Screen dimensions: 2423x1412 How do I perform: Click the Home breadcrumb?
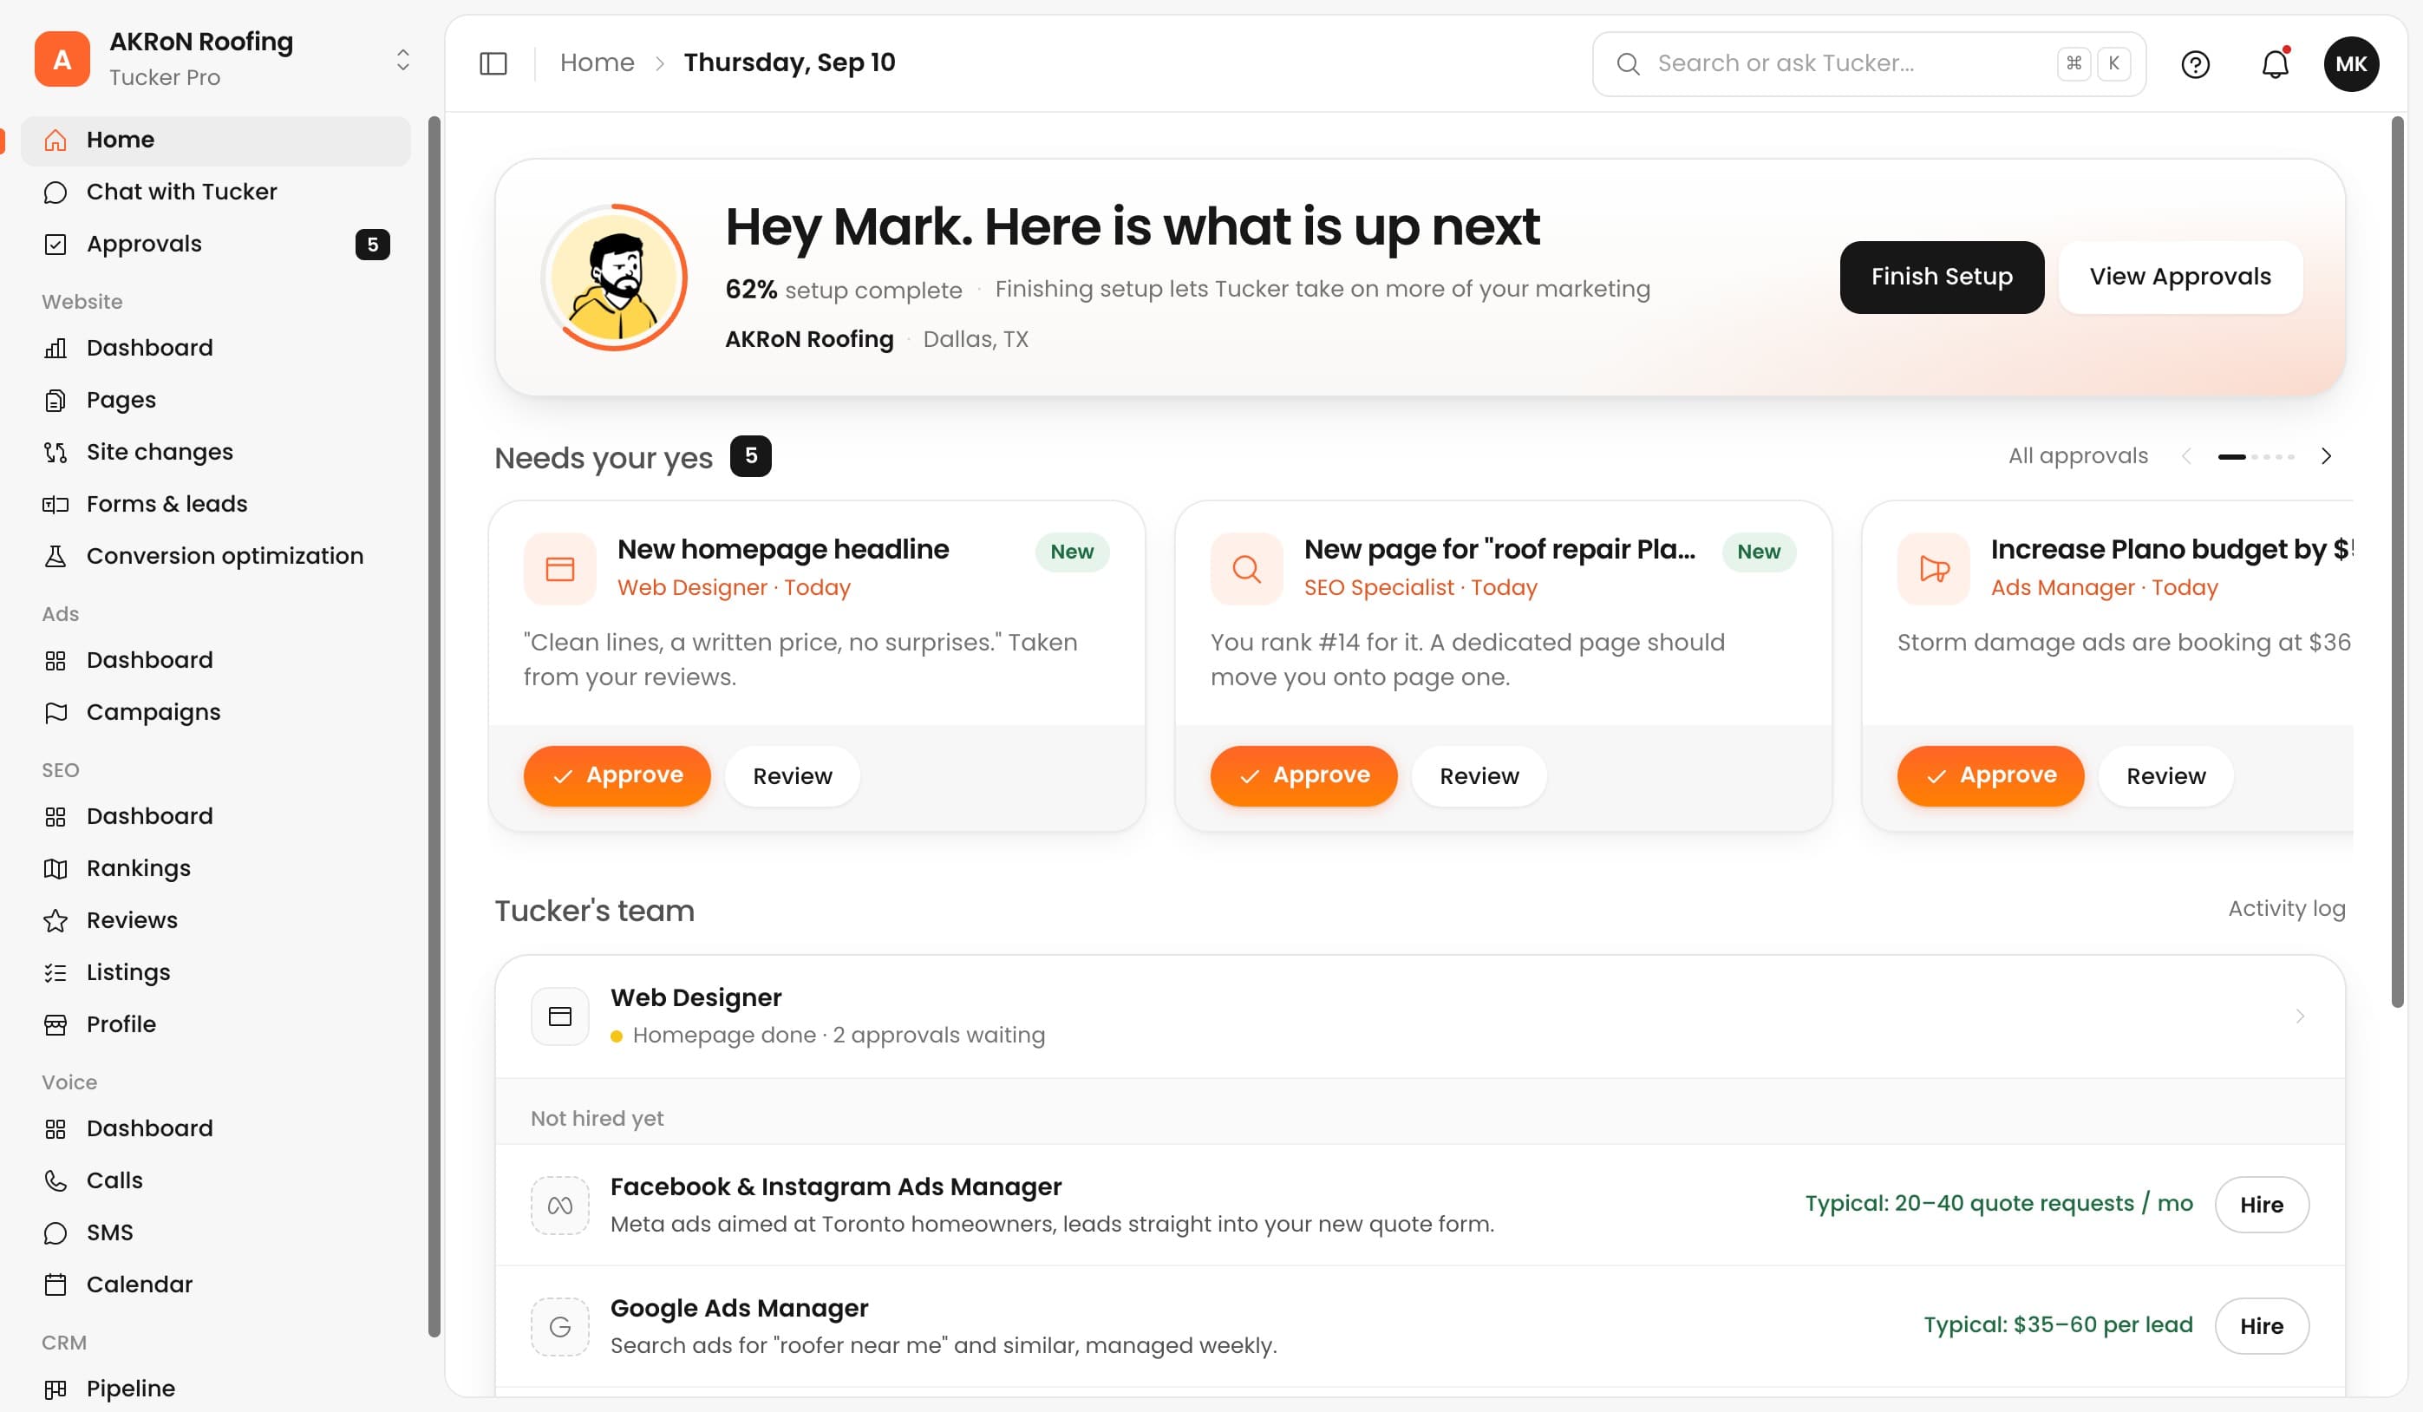(598, 63)
